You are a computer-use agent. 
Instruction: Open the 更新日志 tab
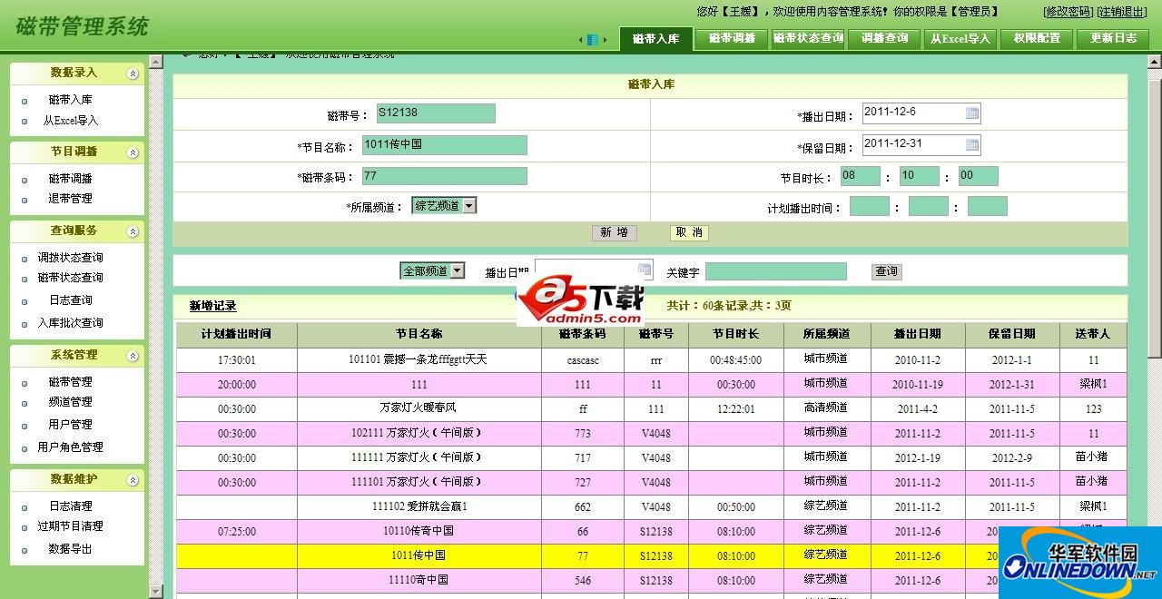point(1113,40)
